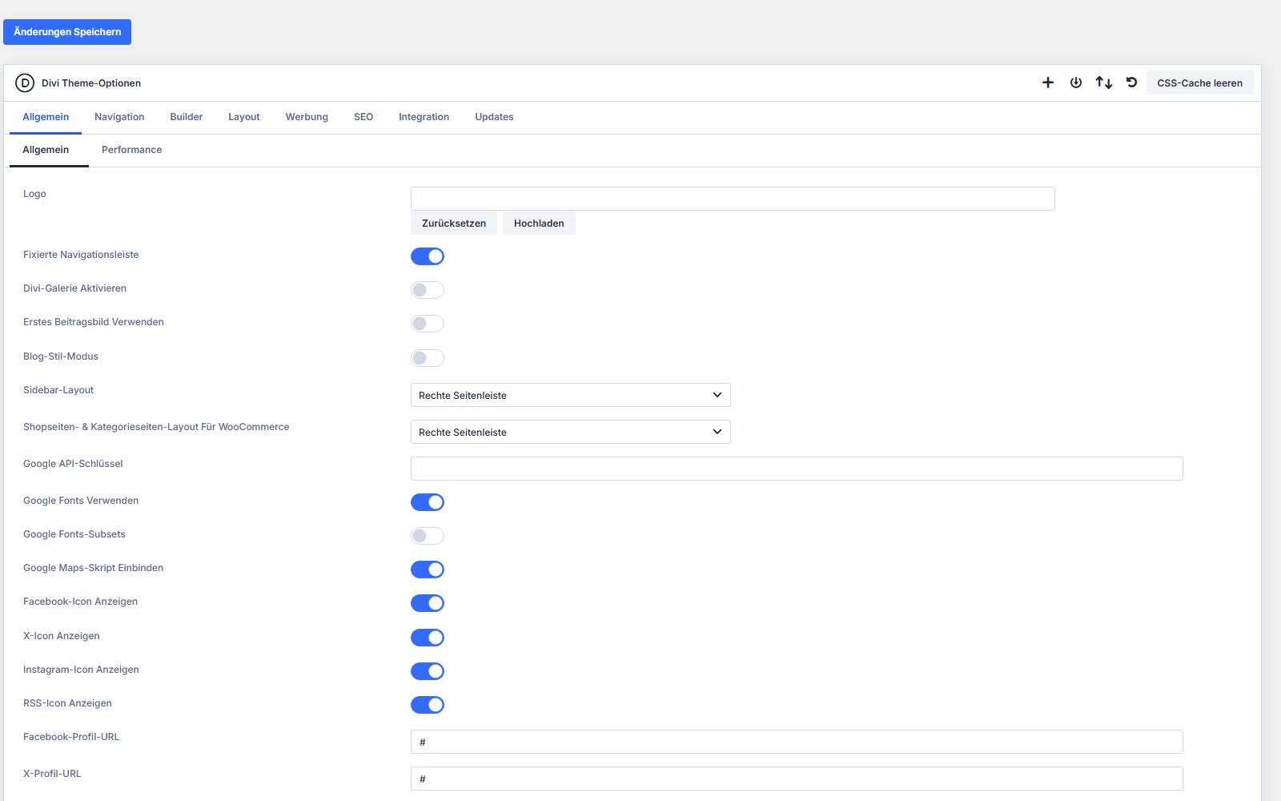
Task: Switch to Integration tab
Action: pos(424,117)
